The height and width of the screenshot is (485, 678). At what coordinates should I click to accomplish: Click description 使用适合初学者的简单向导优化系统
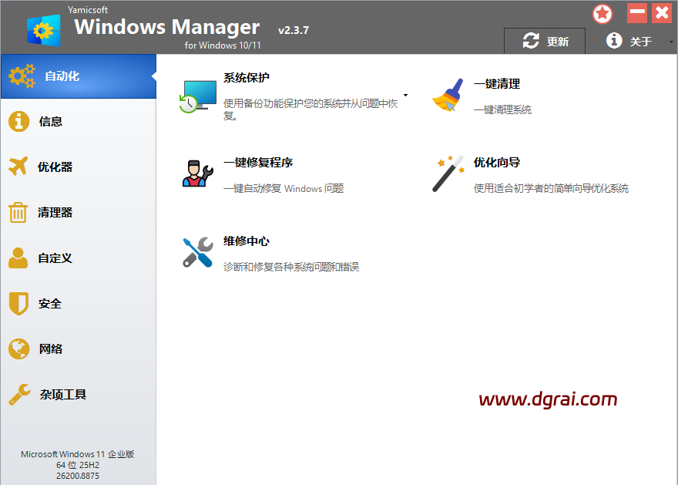[x=552, y=189]
